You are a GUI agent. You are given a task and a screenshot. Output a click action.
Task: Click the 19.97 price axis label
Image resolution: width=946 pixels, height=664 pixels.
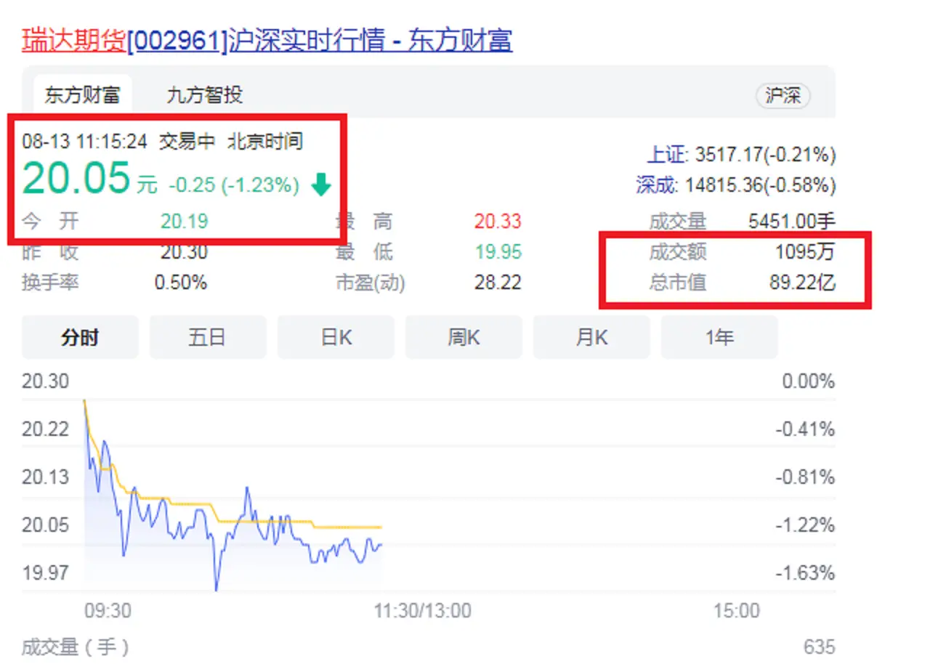coord(45,572)
